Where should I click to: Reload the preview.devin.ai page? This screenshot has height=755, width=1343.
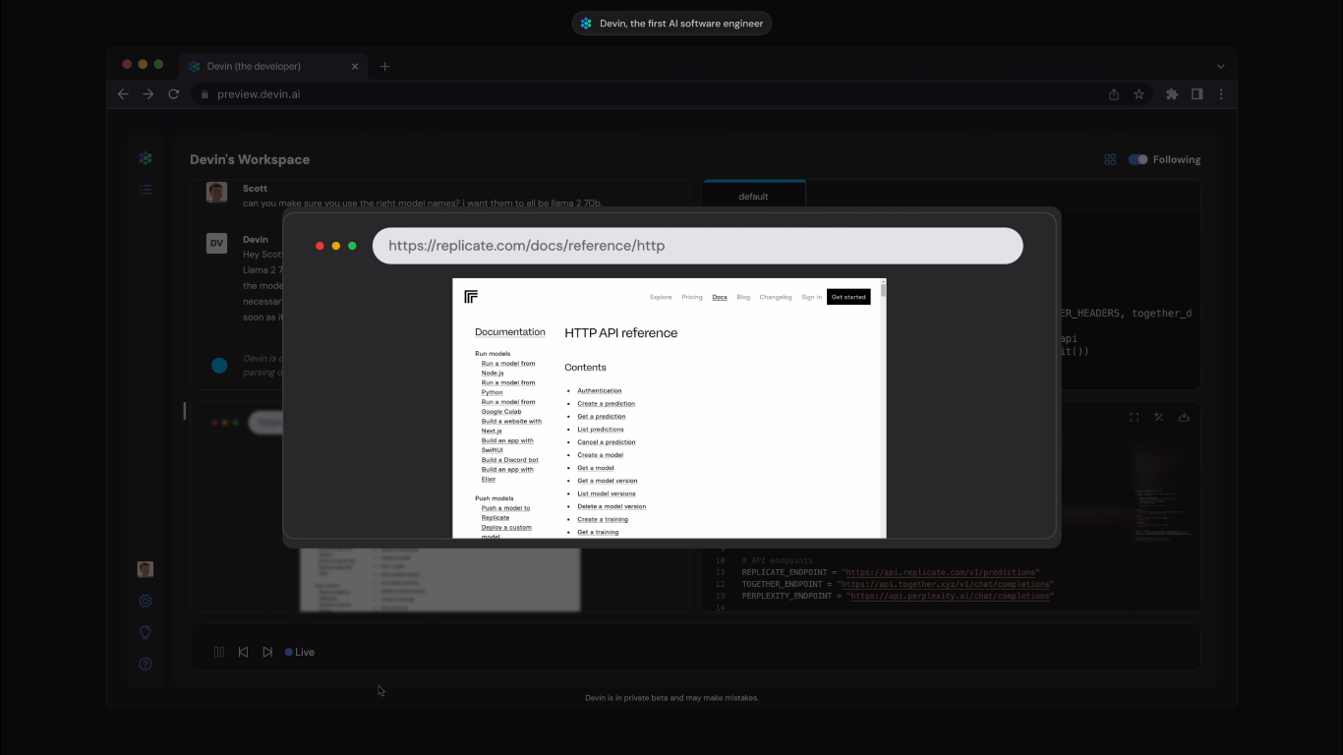[x=174, y=94]
